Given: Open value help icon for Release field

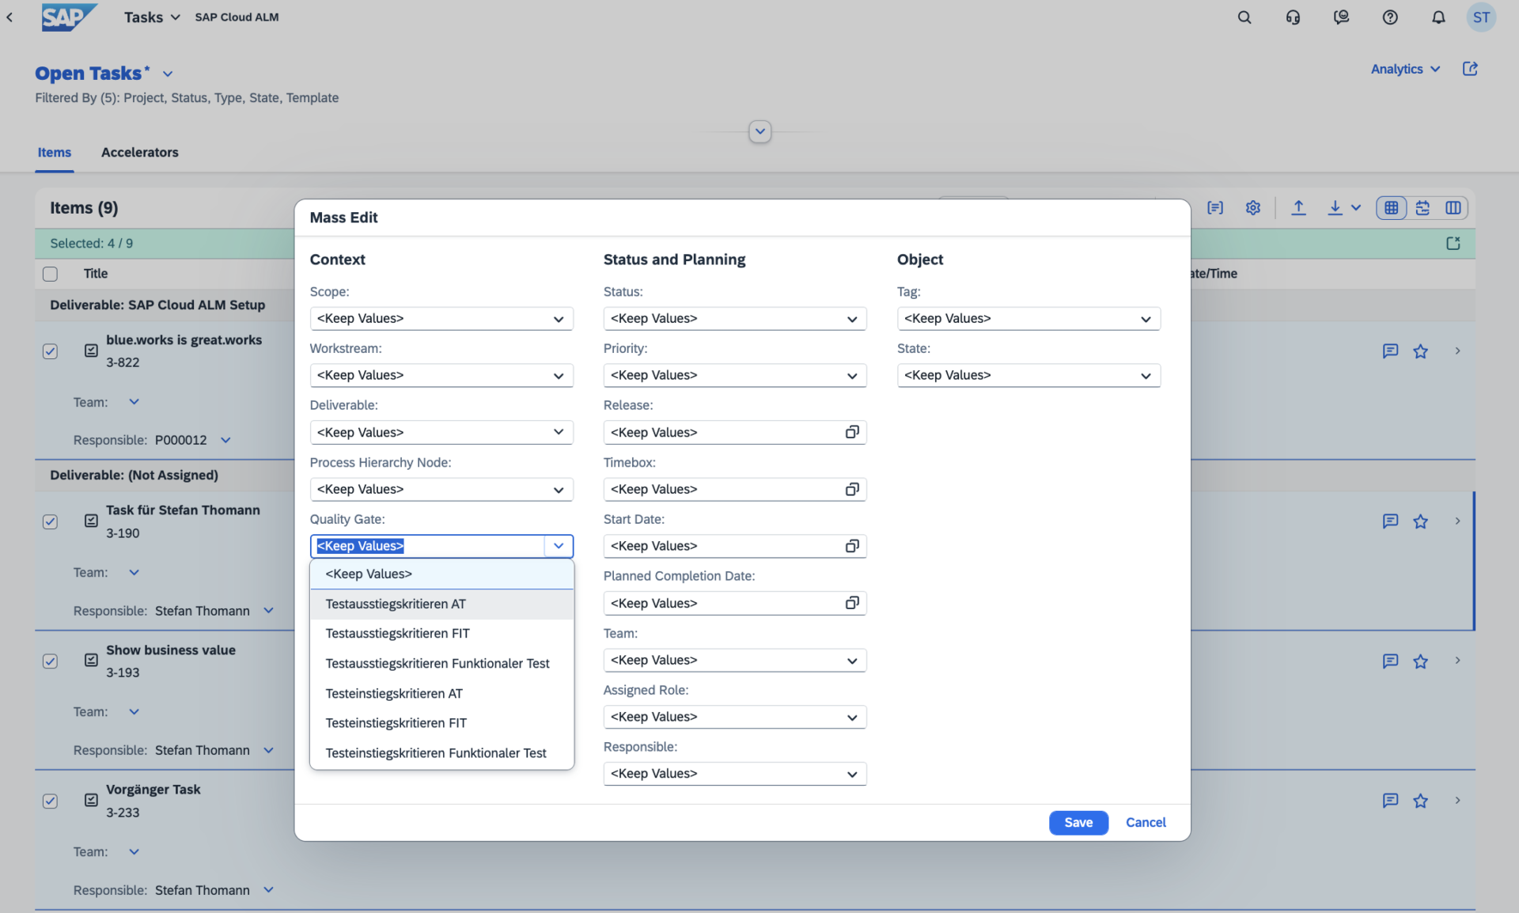Looking at the screenshot, I should pos(852,432).
